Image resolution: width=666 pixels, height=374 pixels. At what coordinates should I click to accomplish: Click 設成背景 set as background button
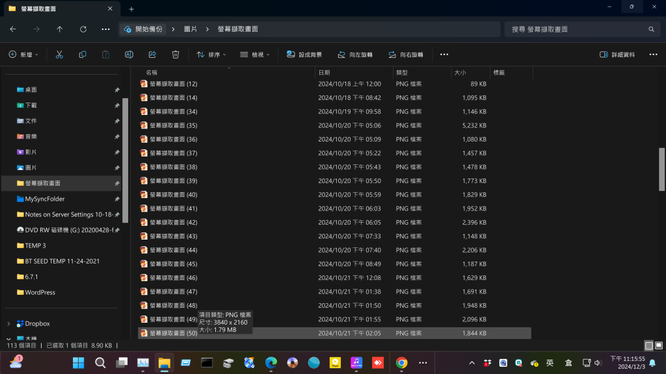304,55
